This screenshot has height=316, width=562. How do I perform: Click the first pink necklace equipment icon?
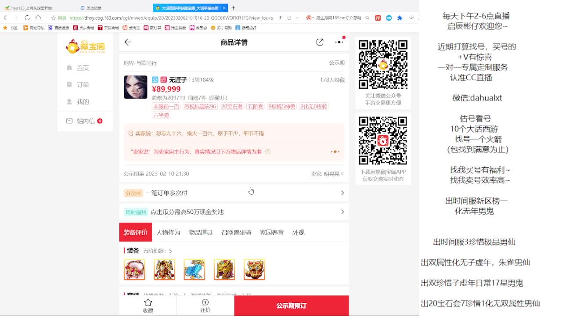134,269
